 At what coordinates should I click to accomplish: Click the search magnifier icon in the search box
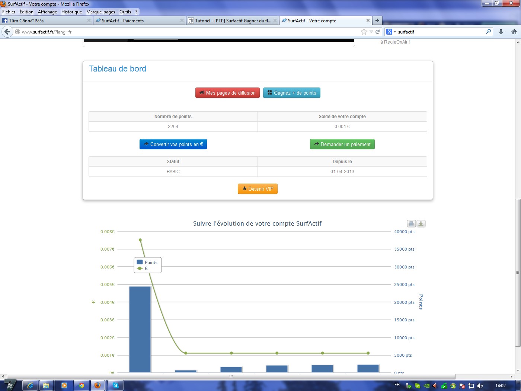[x=488, y=32]
